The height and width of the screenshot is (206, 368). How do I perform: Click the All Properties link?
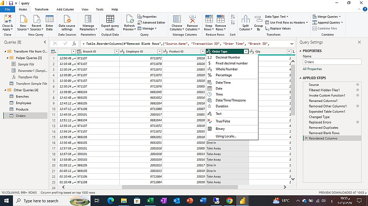312,69
